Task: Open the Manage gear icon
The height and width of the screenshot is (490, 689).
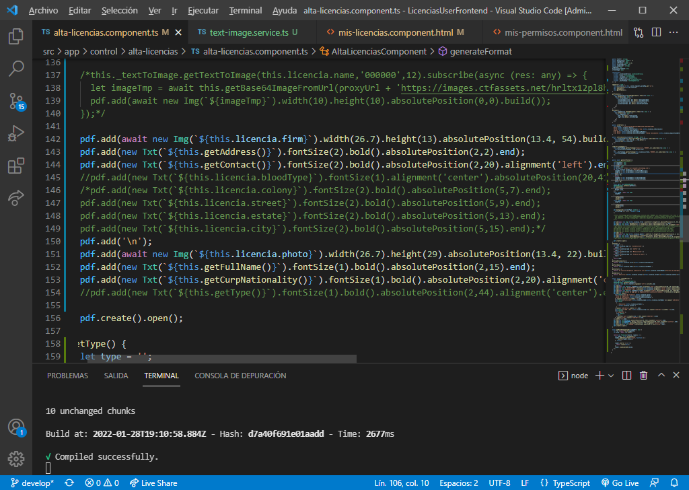Action: (x=16, y=459)
